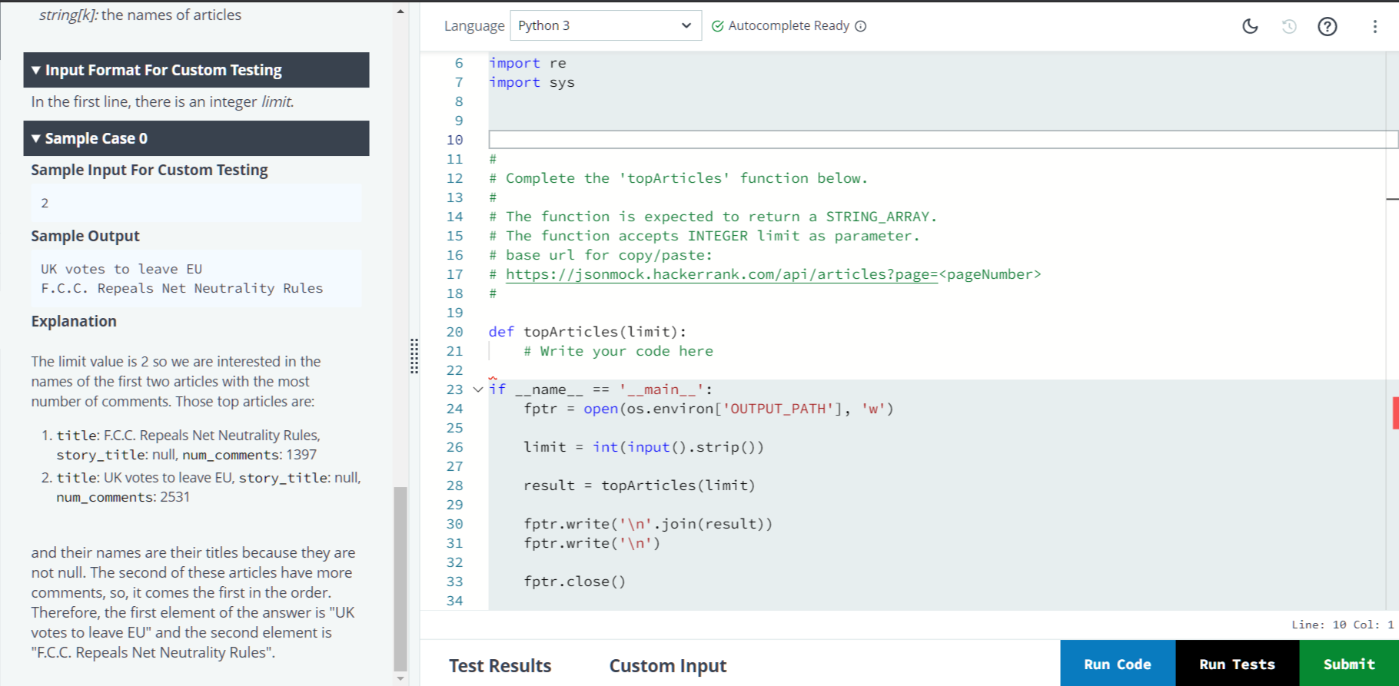Image resolution: width=1399 pixels, height=686 pixels.
Task: Collapse the Sample Case 0 section
Action: [x=196, y=138]
